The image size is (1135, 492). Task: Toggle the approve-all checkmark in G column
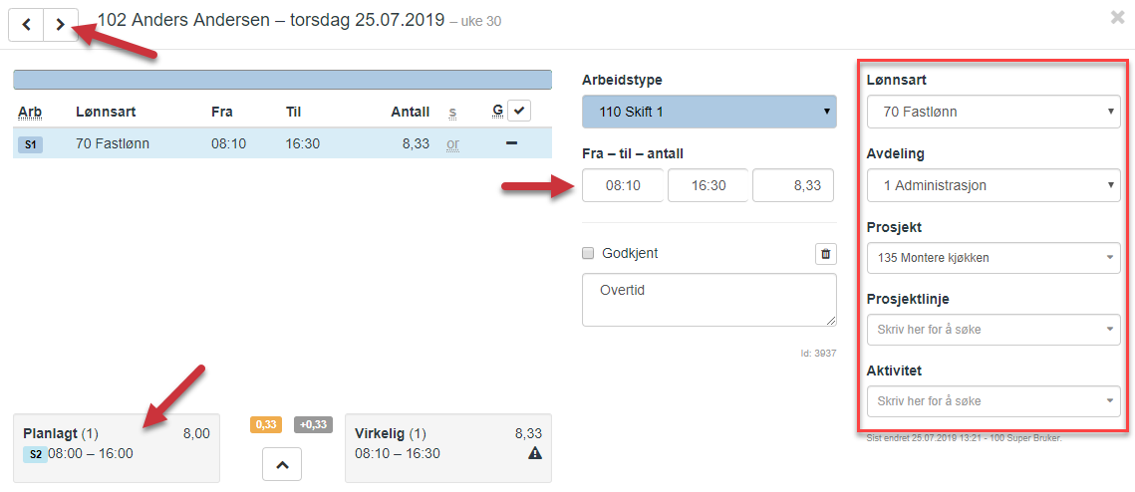click(520, 111)
